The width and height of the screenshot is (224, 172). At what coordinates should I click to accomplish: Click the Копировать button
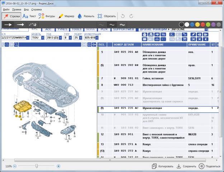pyautogui.click(x=162, y=166)
